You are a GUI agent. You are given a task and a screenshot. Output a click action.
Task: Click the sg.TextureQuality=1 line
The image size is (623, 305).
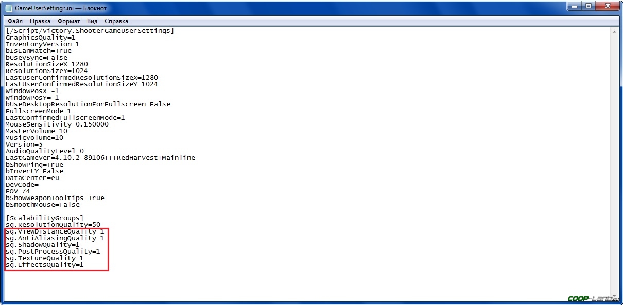pyautogui.click(x=44, y=258)
